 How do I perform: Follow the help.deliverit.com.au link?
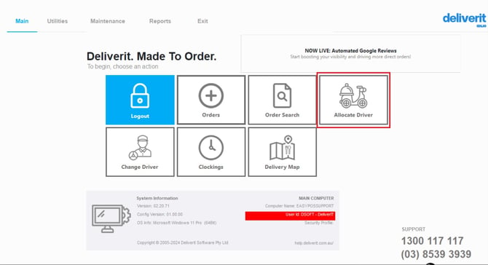pos(314,243)
